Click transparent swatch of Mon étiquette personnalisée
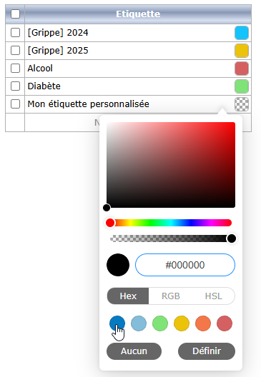The width and height of the screenshot is (261, 377). [x=242, y=104]
